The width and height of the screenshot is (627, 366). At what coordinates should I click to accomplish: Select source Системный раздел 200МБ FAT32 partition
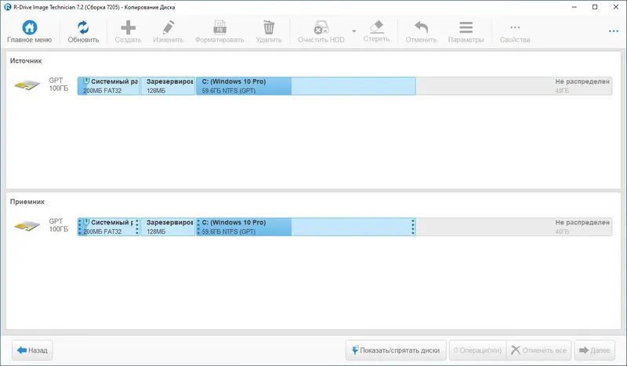[108, 86]
